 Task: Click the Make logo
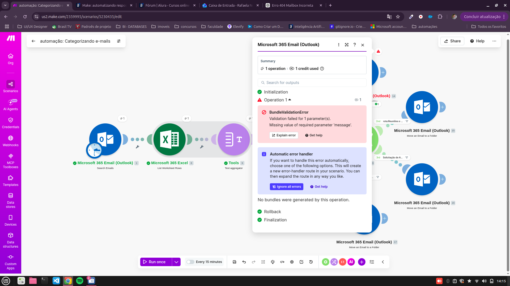click(11, 38)
